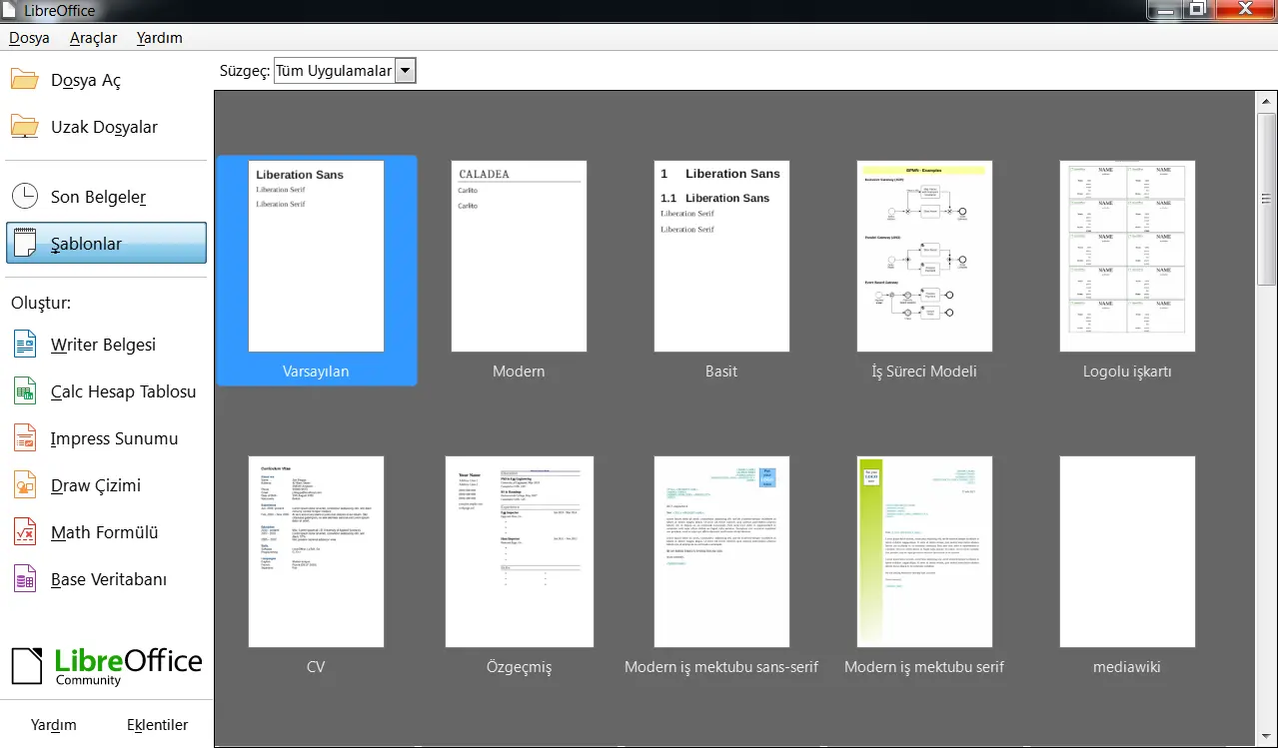Click the template list scrollbar thumb
The image size is (1278, 748).
pyautogui.click(x=1267, y=198)
